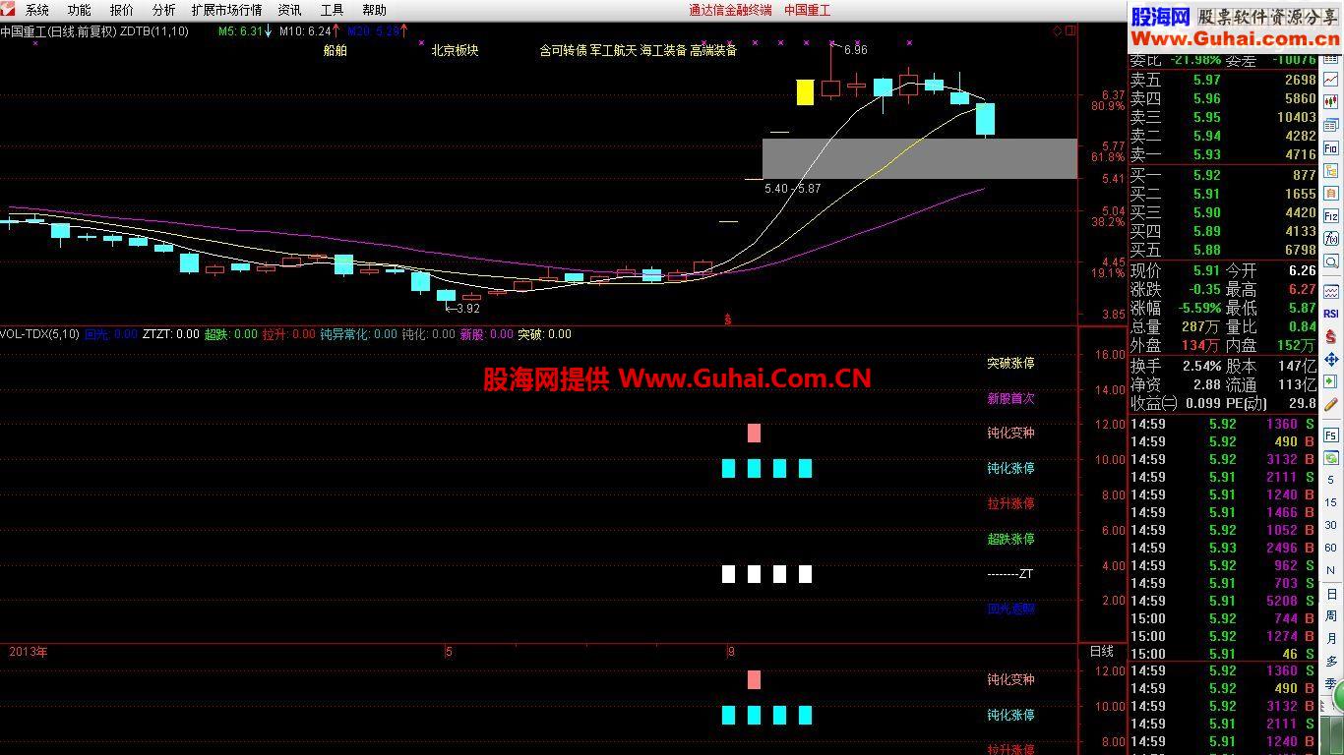Click the 高端装备 sector tag

713,50
